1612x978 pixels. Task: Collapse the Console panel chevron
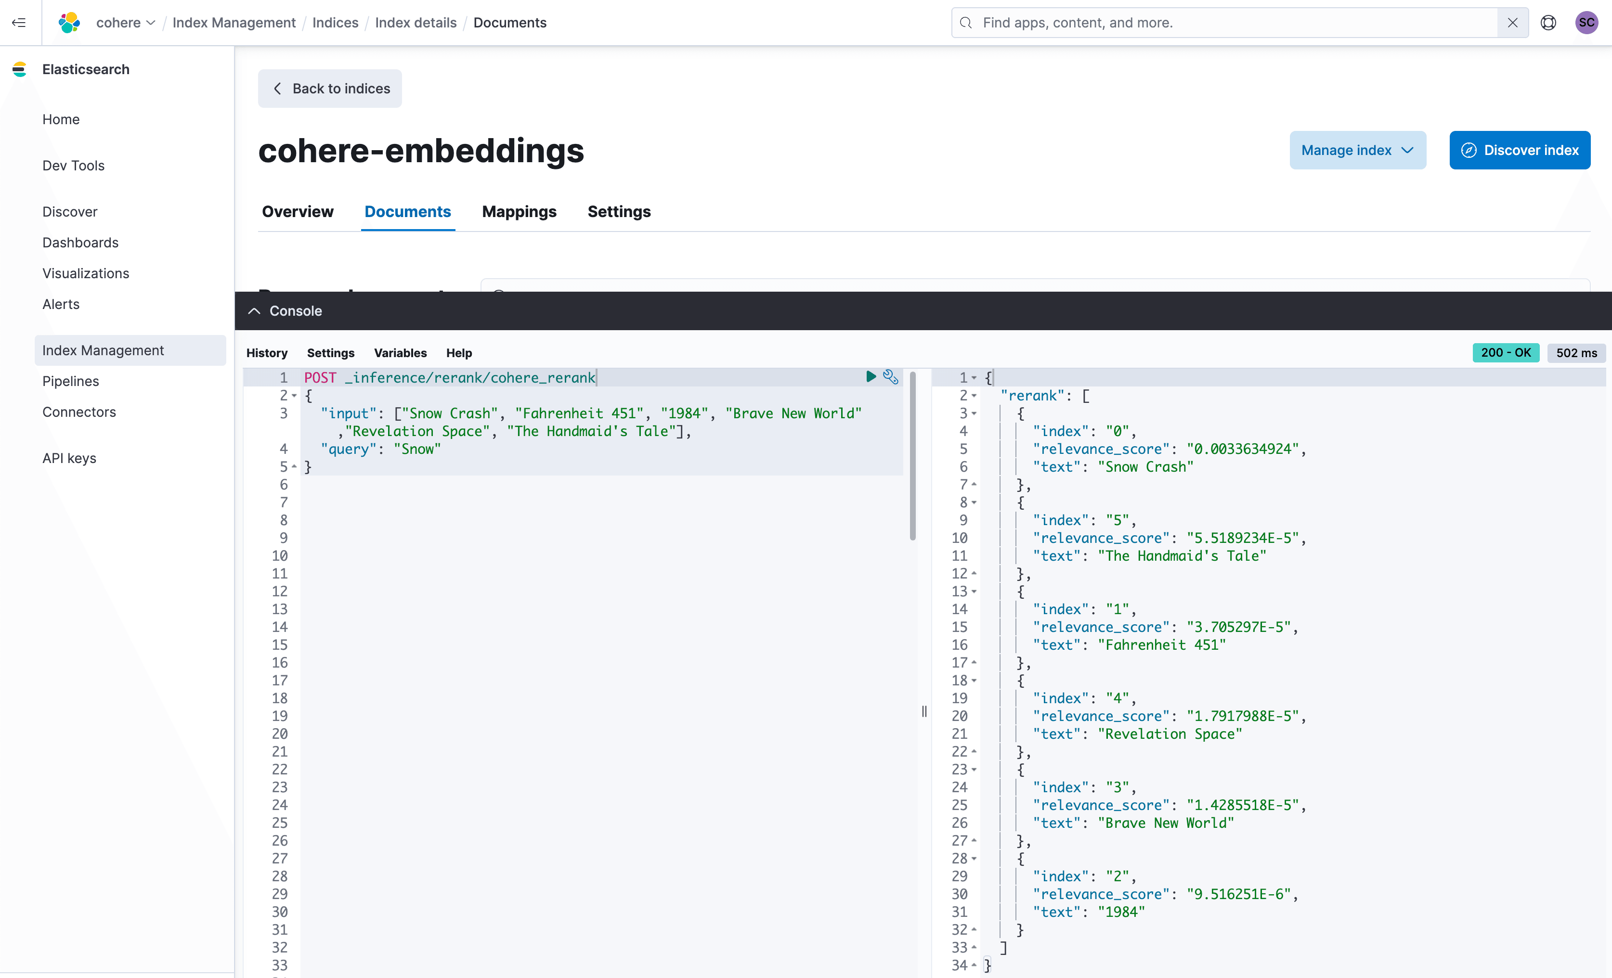(x=254, y=311)
